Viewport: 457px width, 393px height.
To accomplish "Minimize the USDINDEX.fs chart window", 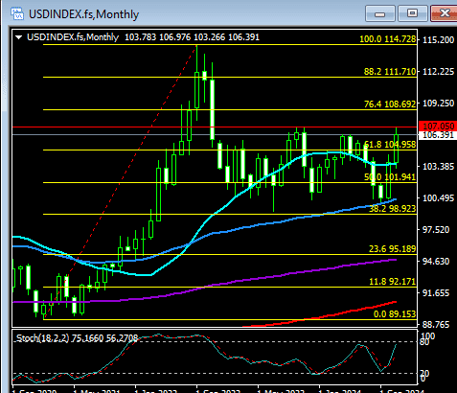I will click(x=380, y=13).
